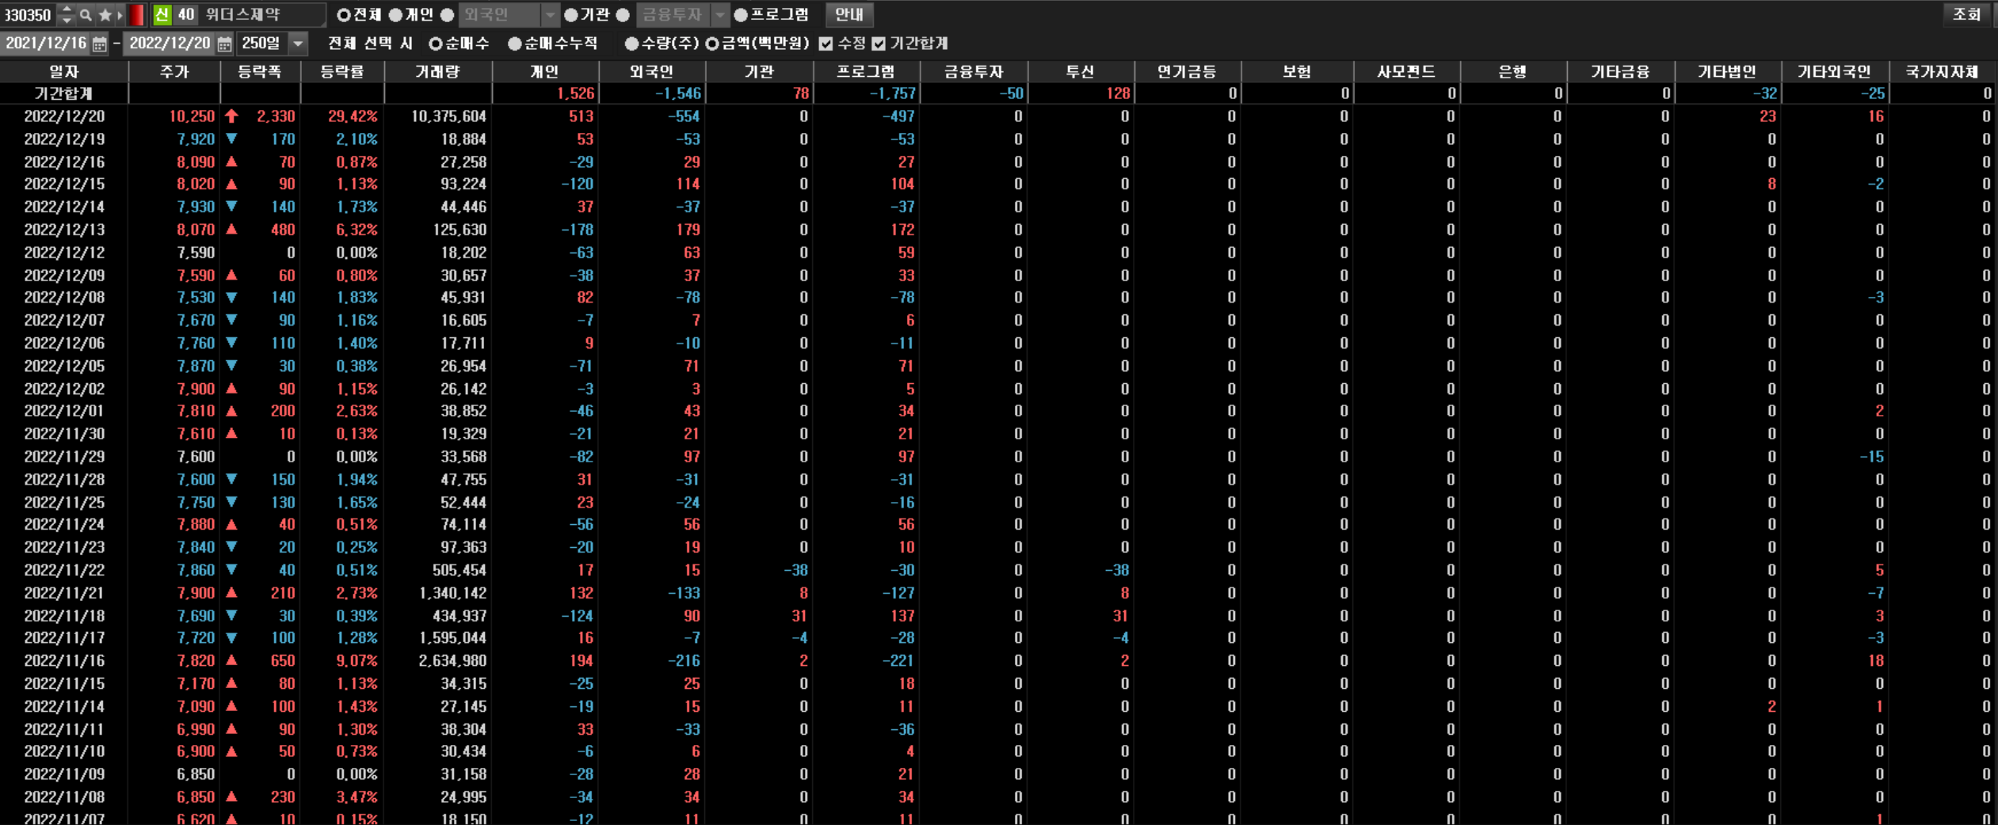1998x825 pixels.
Task: Select the 수량(주) radio option
Action: pos(631,44)
